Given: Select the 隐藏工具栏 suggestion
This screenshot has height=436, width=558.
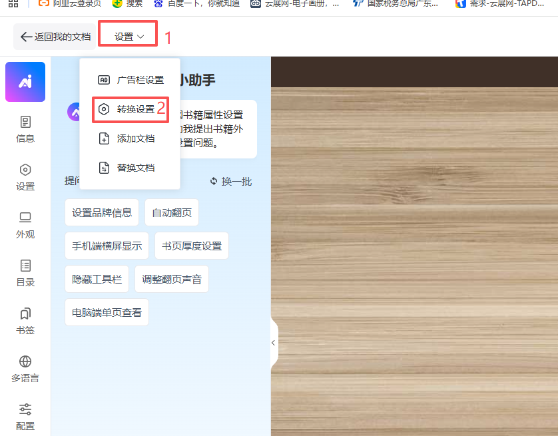Looking at the screenshot, I should point(97,280).
